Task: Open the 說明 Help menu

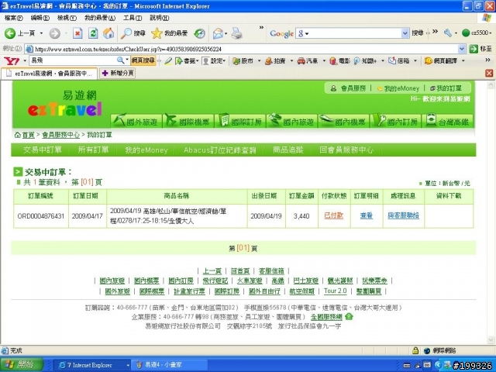Action: tap(159, 18)
